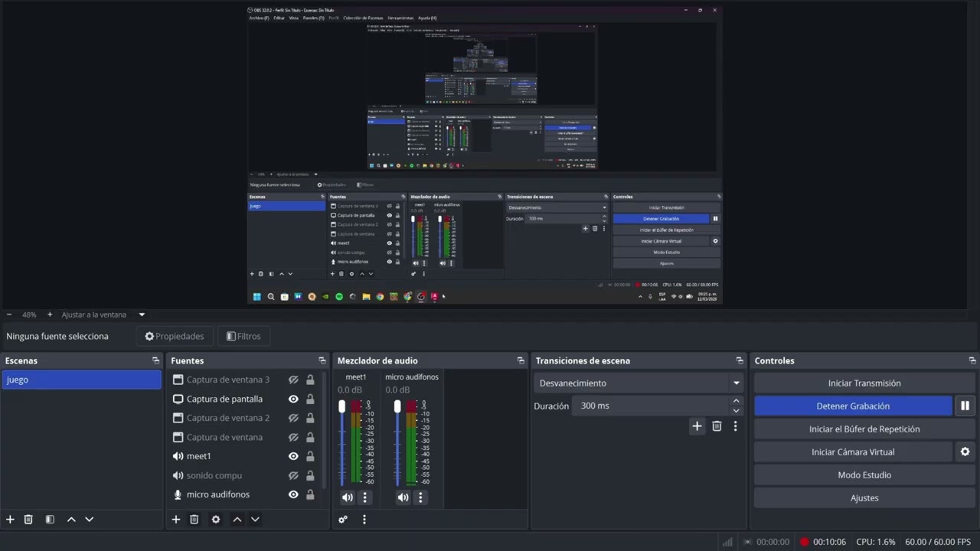This screenshot has height=551, width=980.
Task: Open the Desvanecimiento transition dropdown
Action: coord(639,383)
